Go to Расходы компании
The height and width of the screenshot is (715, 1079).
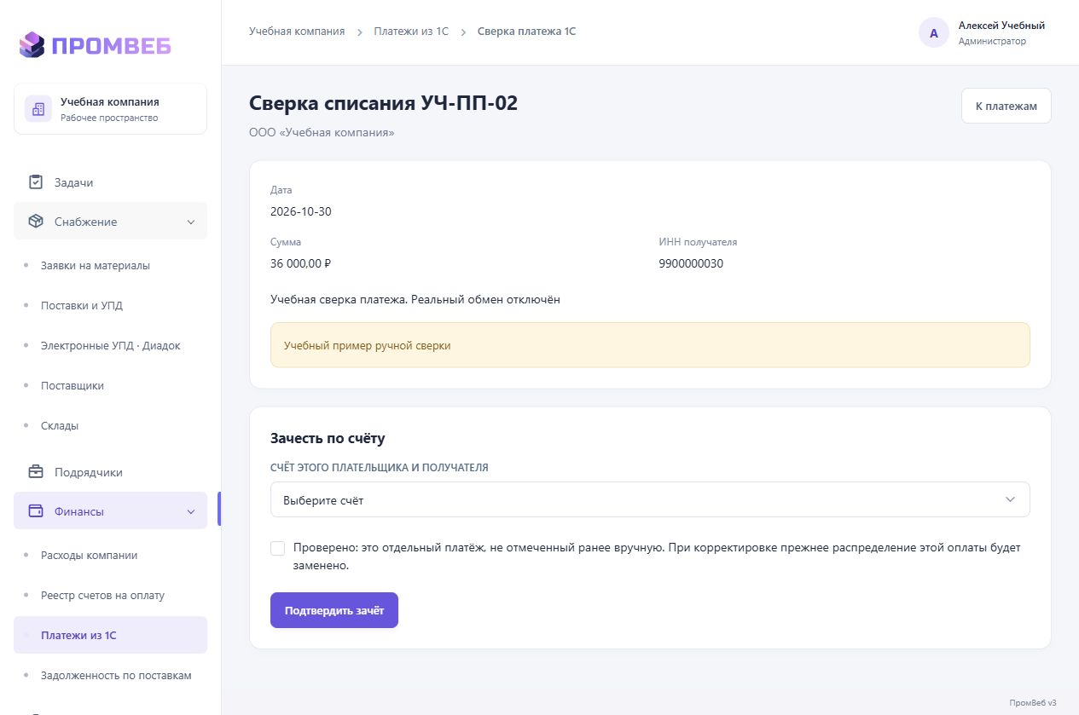90,556
